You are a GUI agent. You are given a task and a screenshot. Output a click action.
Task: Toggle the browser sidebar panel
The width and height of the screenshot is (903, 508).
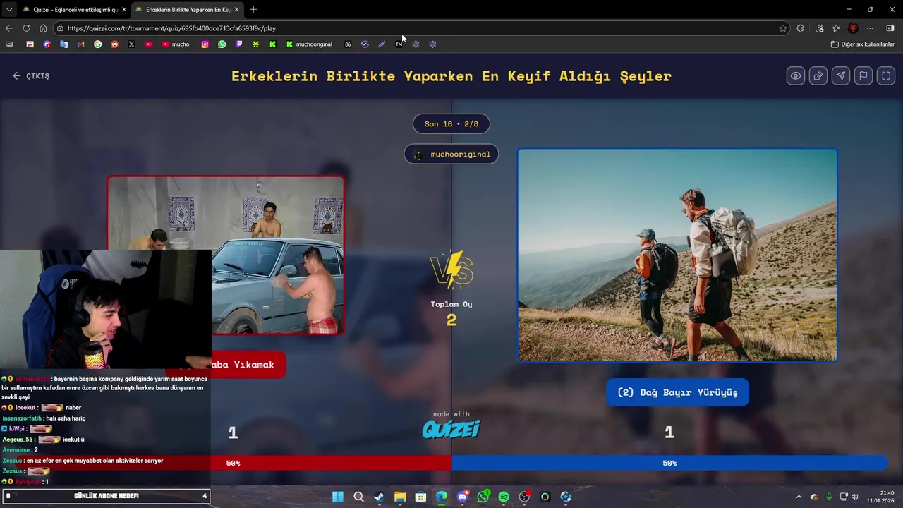[x=890, y=28]
